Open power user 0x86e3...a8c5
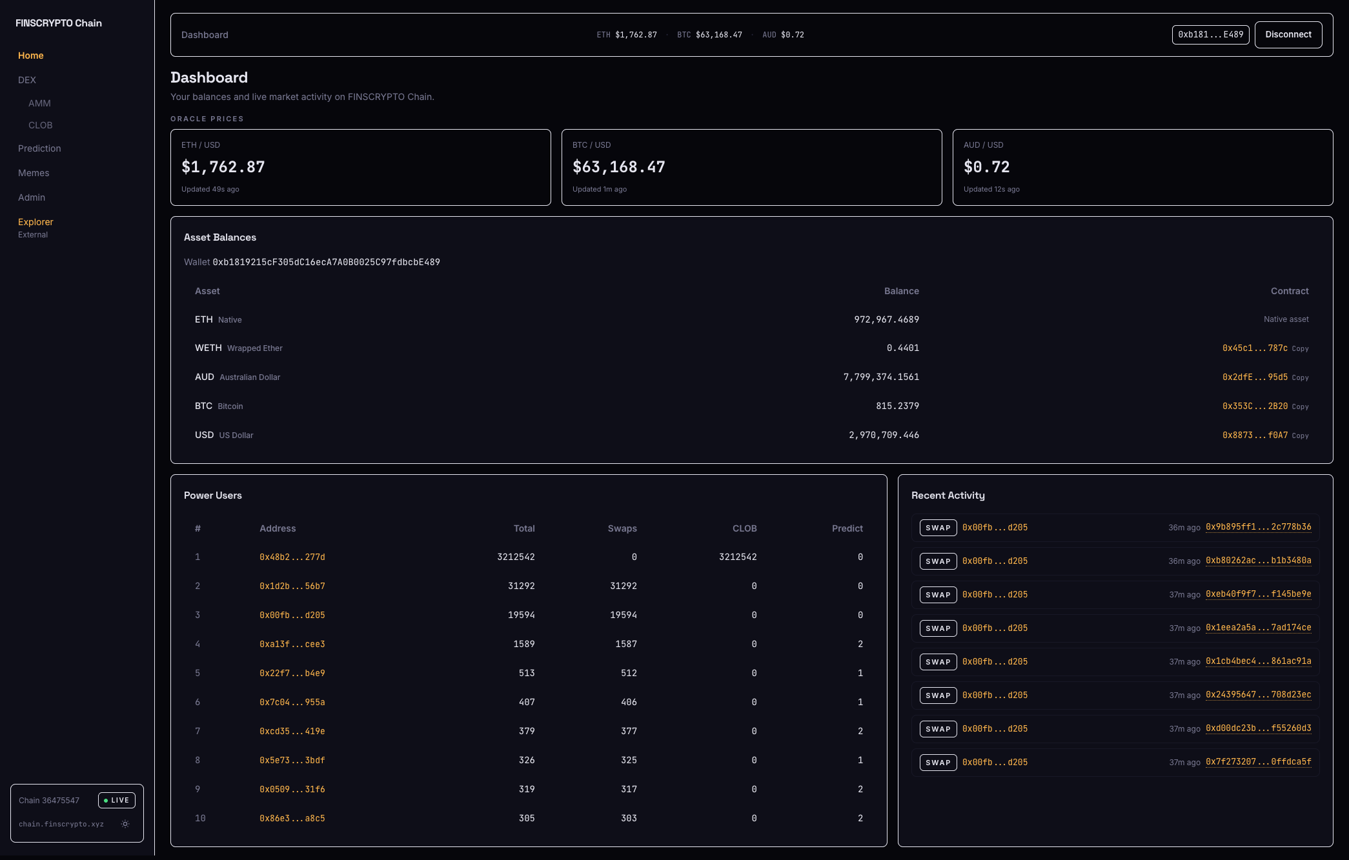The width and height of the screenshot is (1349, 860). 292,818
